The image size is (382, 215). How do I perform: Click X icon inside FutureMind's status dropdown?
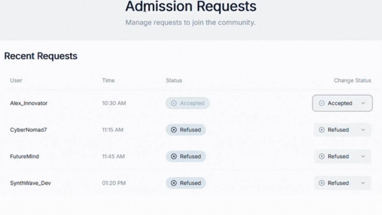[x=321, y=156]
